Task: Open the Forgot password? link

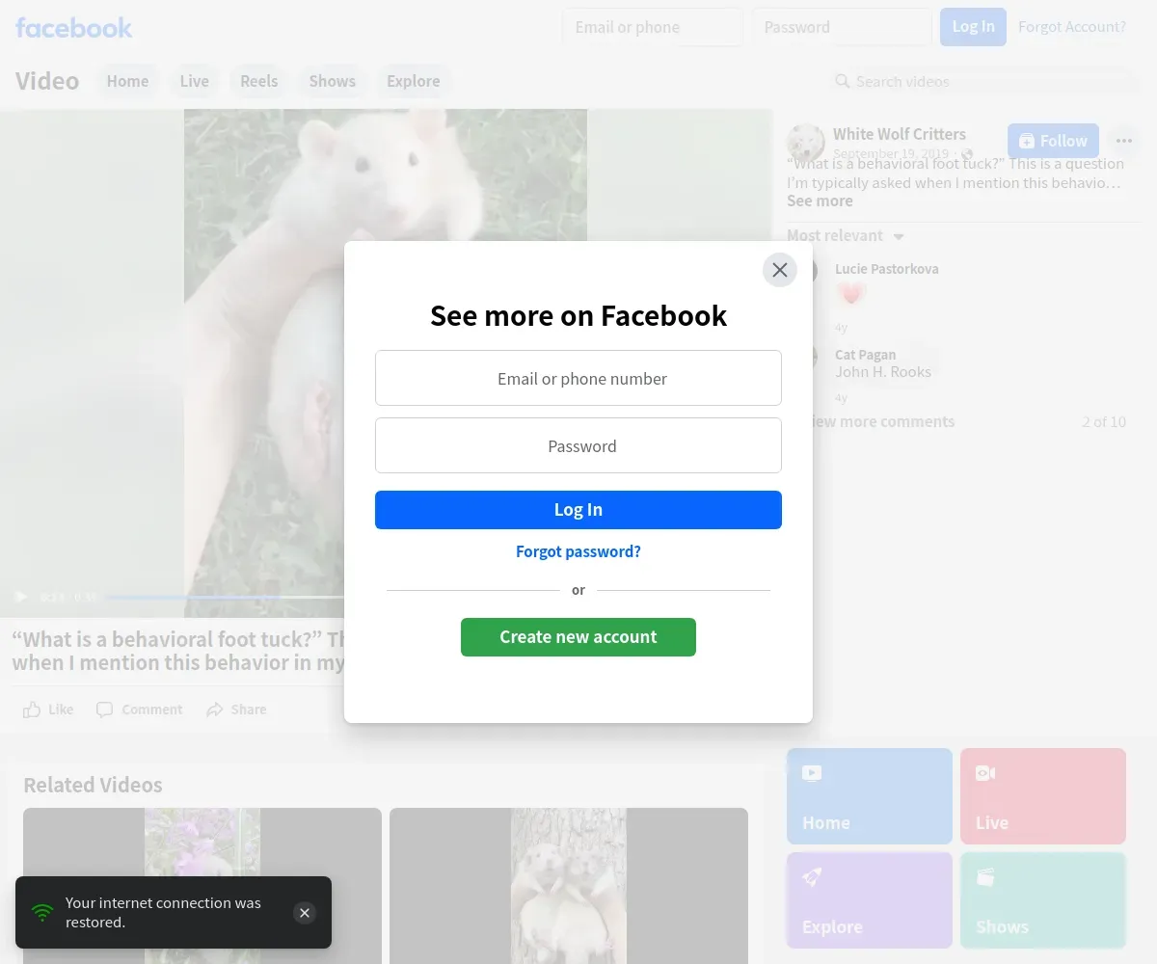Action: point(578,551)
